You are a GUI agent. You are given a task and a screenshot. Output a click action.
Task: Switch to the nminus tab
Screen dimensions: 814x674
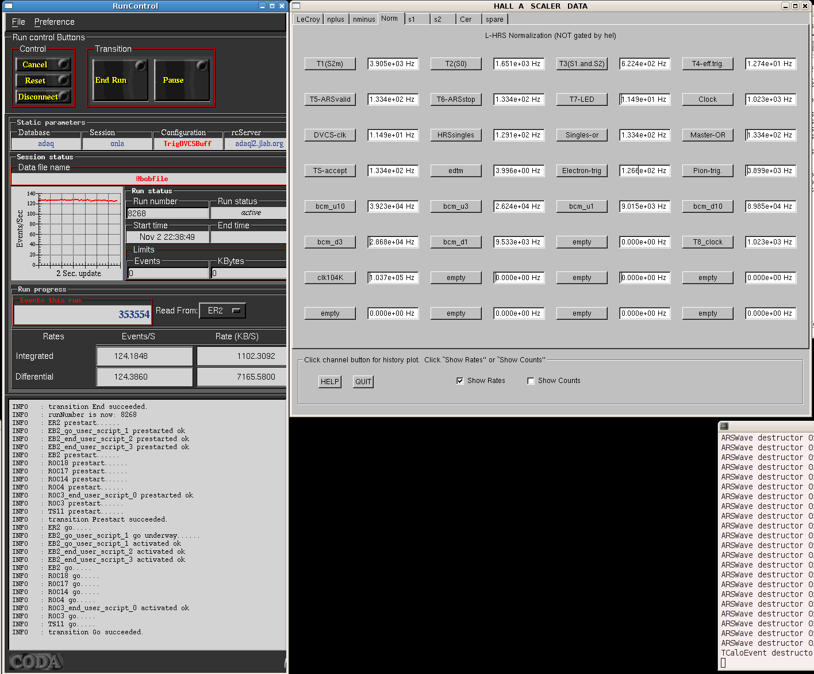(x=364, y=19)
